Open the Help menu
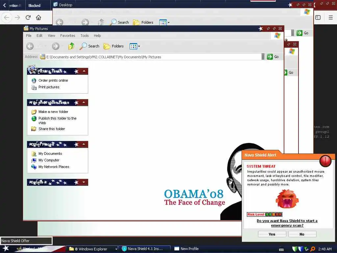This screenshot has width=337, height=253. pyautogui.click(x=97, y=36)
